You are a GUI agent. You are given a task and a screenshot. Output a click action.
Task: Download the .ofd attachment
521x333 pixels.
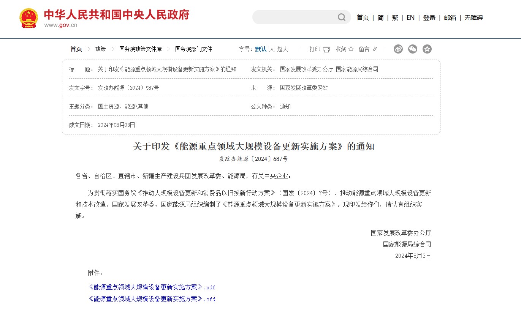[152, 299]
